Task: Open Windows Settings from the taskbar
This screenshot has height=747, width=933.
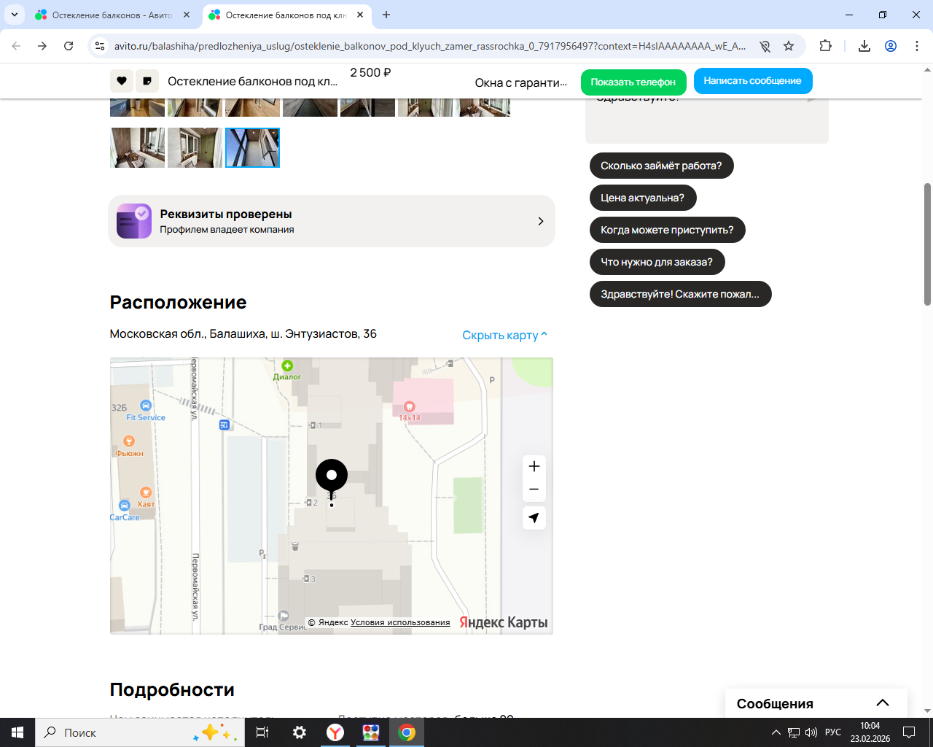Action: coord(300,732)
